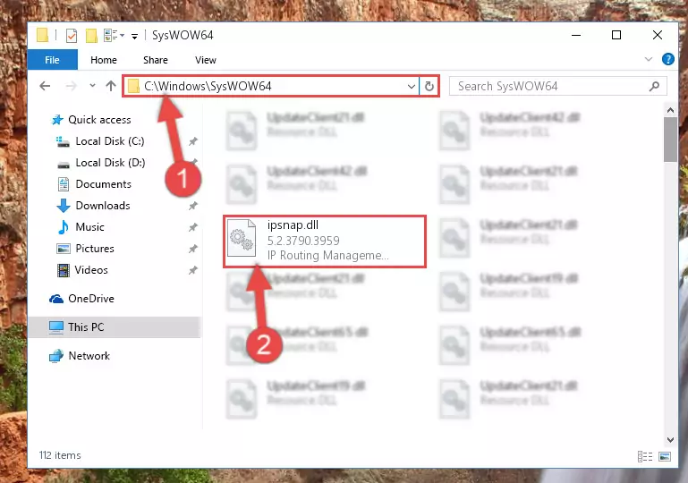Select Local Disk (D:) in sidebar
The height and width of the screenshot is (483, 688).
(110, 163)
